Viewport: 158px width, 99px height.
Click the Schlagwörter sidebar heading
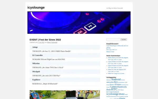111,77
